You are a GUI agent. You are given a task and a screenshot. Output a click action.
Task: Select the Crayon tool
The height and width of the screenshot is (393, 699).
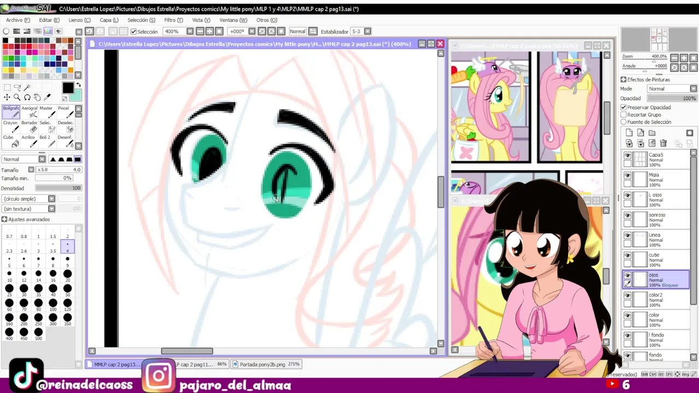click(11, 127)
